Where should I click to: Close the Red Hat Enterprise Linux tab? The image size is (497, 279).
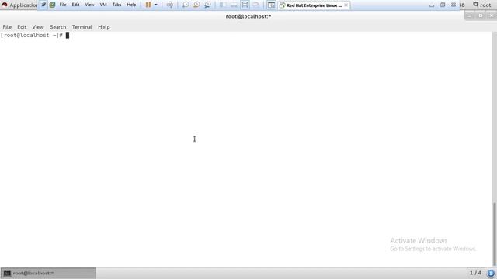(346, 5)
